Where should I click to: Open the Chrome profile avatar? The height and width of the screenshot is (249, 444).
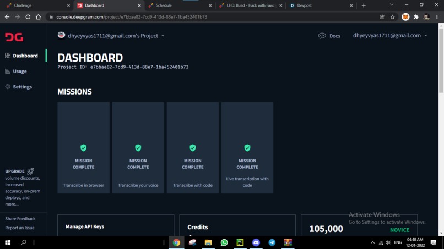(x=426, y=17)
